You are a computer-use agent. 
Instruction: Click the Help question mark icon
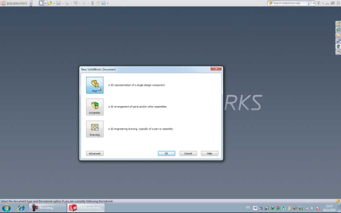coord(319,3)
